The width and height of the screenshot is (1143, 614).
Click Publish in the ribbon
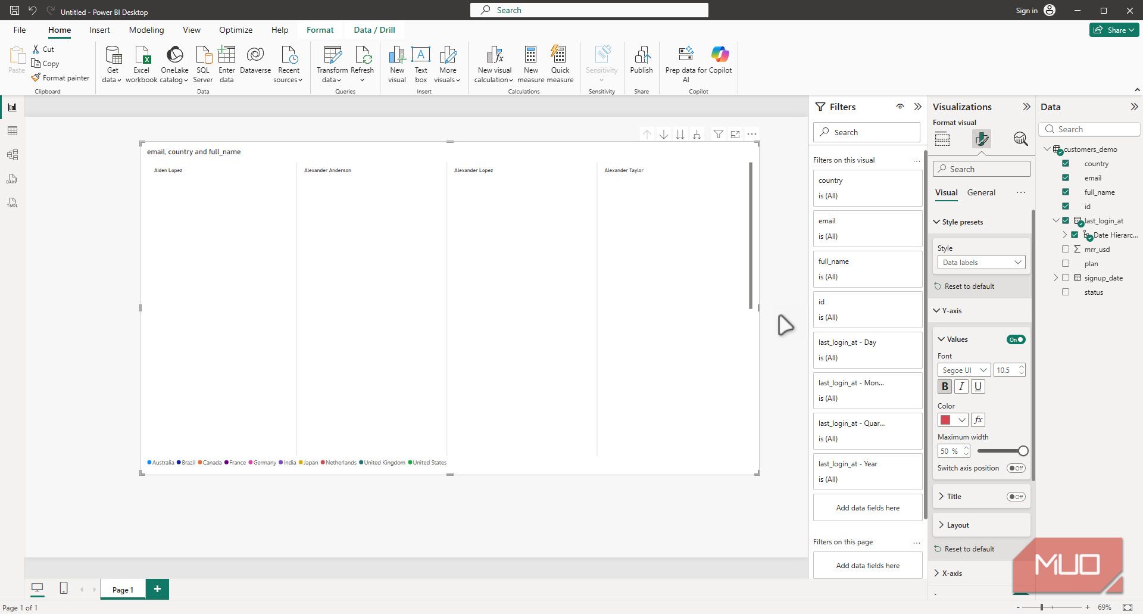[x=641, y=60]
